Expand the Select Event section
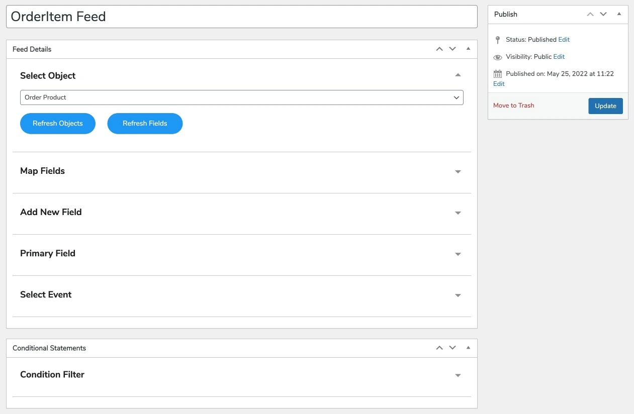Image resolution: width=634 pixels, height=414 pixels. 458,295
